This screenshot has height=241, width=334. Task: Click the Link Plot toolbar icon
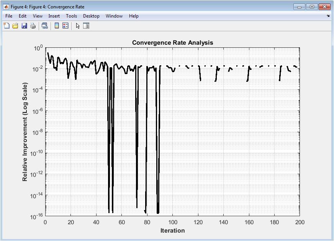[45, 26]
